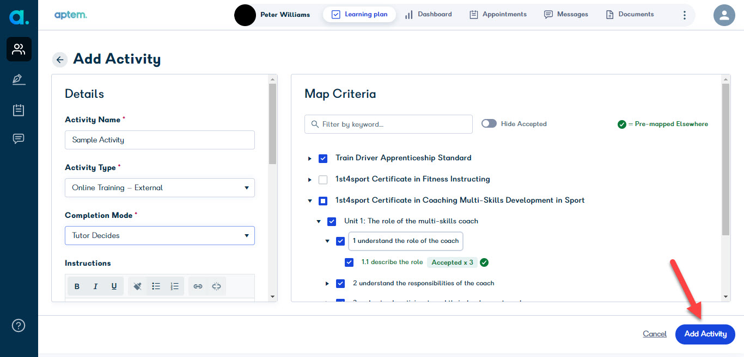Toggle the Hide Accepted switch

(x=489, y=124)
